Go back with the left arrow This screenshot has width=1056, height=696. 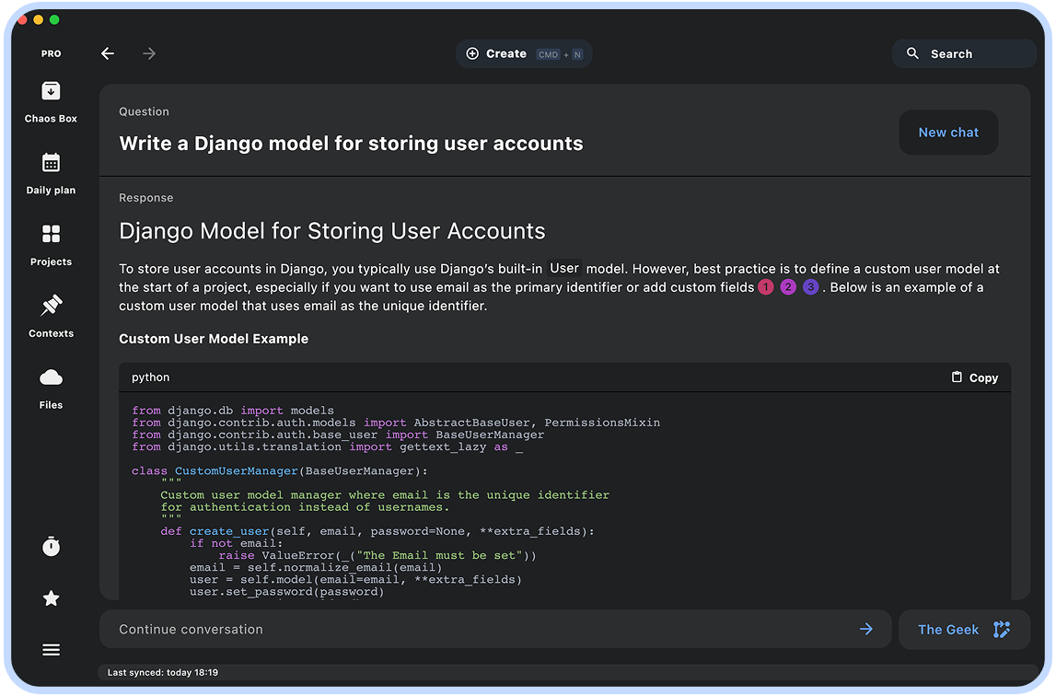(x=108, y=53)
